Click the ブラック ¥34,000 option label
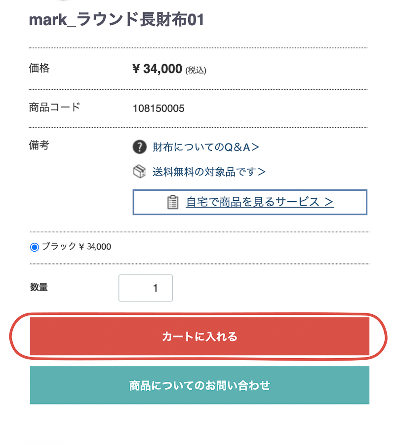Screen dimensions: 397x444 click(x=77, y=247)
